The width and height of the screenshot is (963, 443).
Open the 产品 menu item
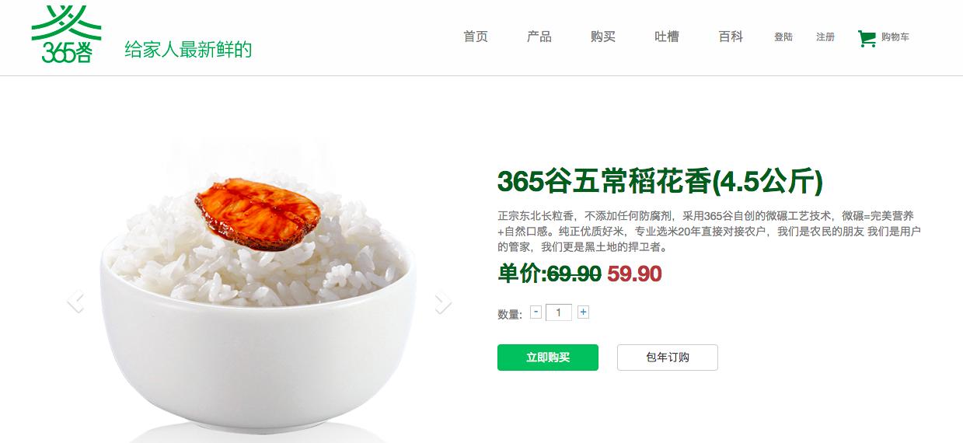(539, 37)
